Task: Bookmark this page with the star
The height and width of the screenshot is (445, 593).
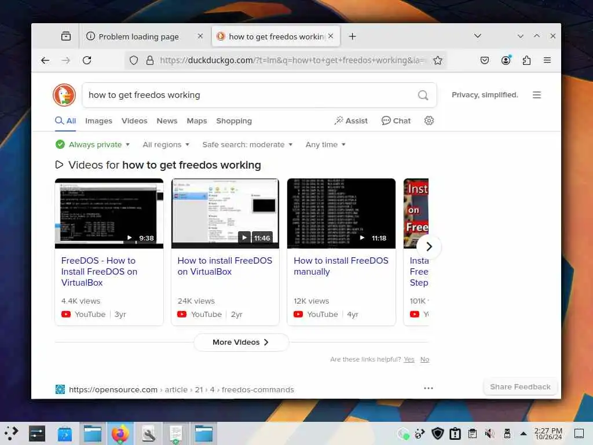Action: click(x=438, y=60)
